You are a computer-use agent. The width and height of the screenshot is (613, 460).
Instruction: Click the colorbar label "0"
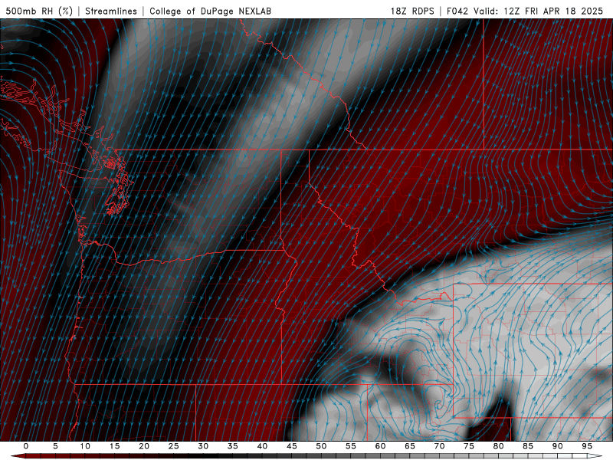[26, 446]
